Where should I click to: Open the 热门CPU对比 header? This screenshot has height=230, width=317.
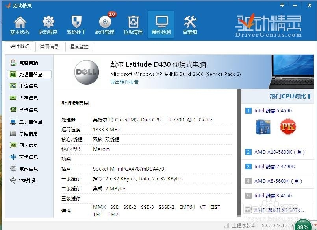pyautogui.click(x=289, y=96)
